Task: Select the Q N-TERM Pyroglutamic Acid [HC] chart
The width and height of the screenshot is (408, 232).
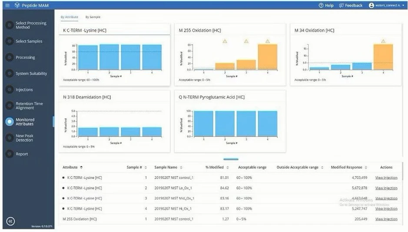Action: 230,121
